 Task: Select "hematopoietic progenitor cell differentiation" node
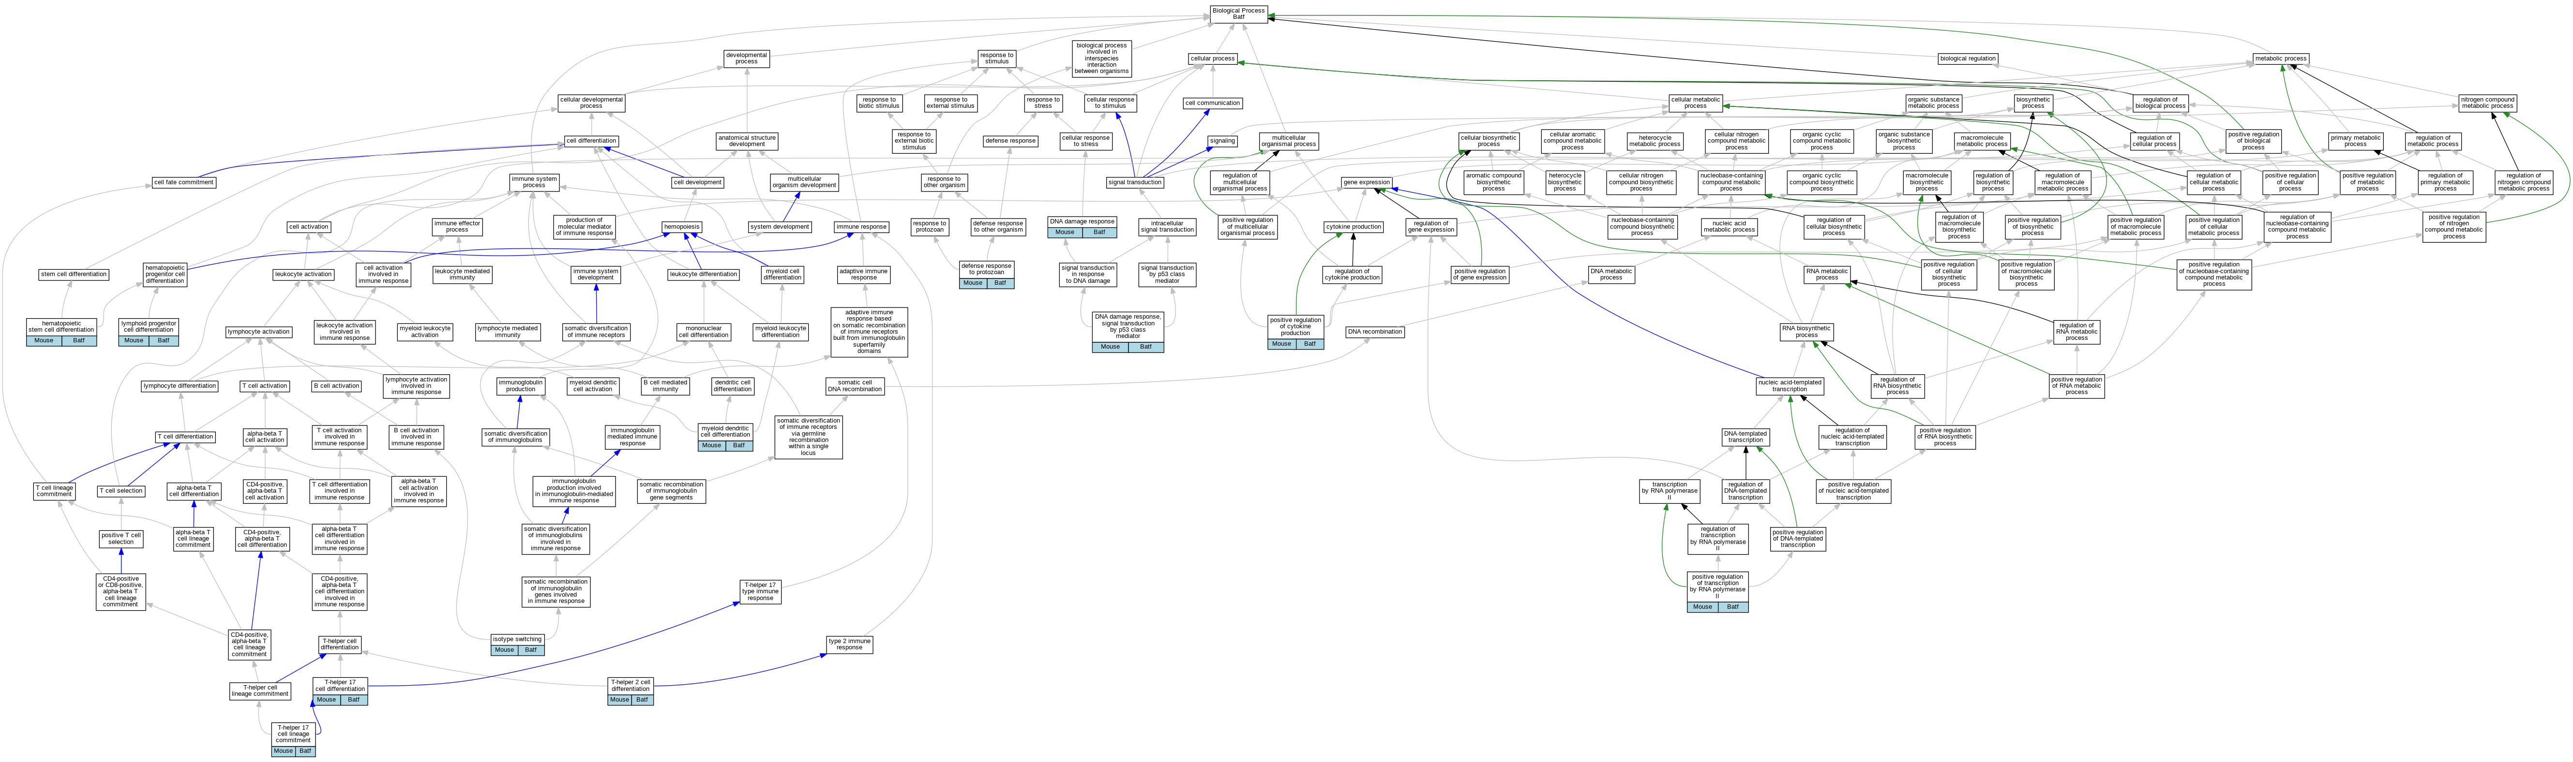click(165, 274)
